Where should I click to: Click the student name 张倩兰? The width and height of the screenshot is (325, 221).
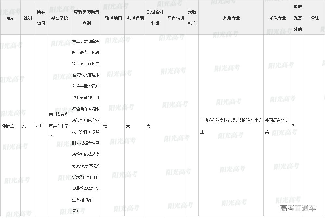tap(8, 126)
